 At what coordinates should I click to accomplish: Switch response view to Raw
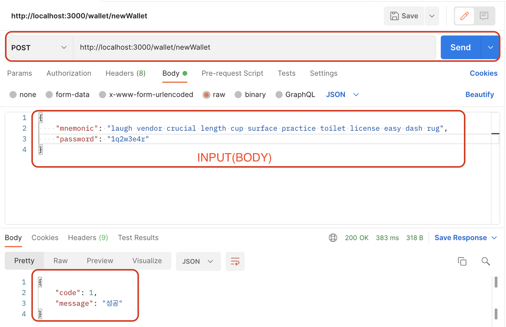[x=60, y=261]
